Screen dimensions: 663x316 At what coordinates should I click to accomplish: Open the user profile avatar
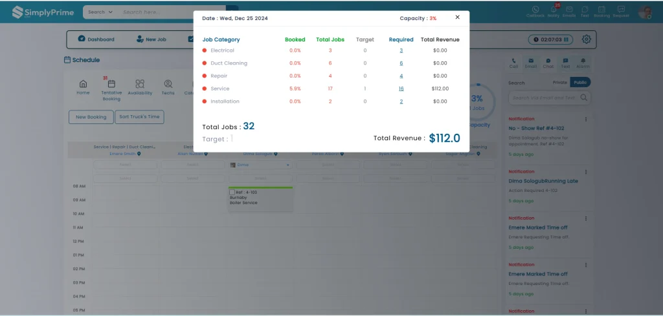[x=646, y=12]
